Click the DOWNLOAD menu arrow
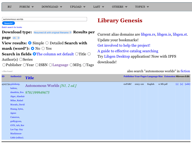Viewport: 192px width, 145px height. [61, 7]
